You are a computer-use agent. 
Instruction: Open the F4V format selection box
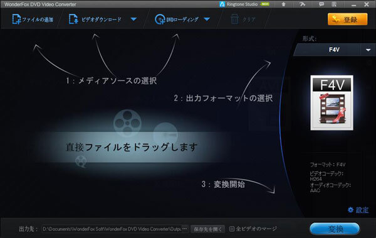[335, 50]
